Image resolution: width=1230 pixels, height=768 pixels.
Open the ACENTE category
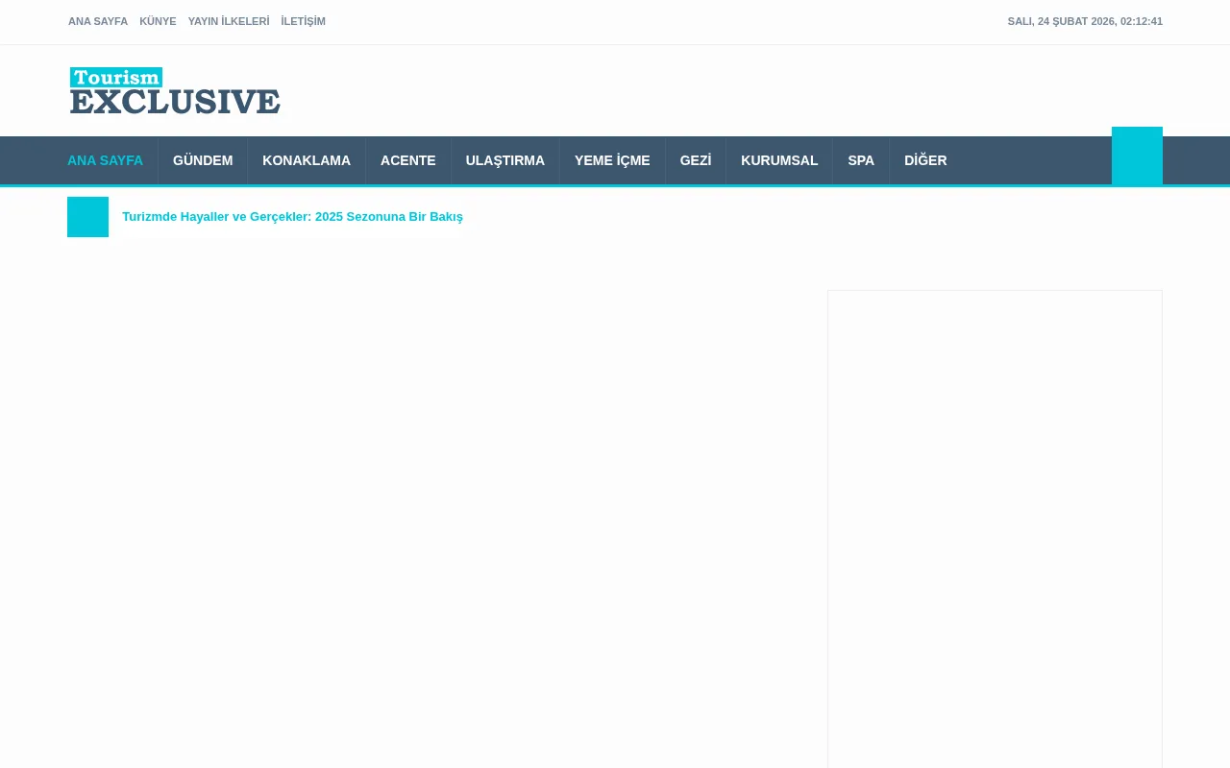click(x=407, y=160)
